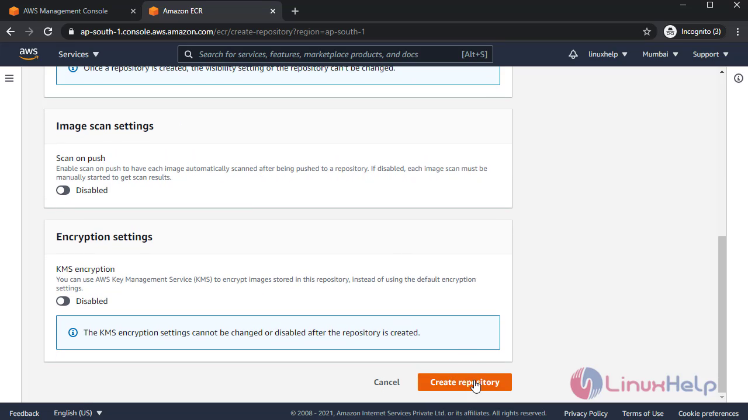
Task: Click the AWS logo home icon
Action: (x=29, y=54)
